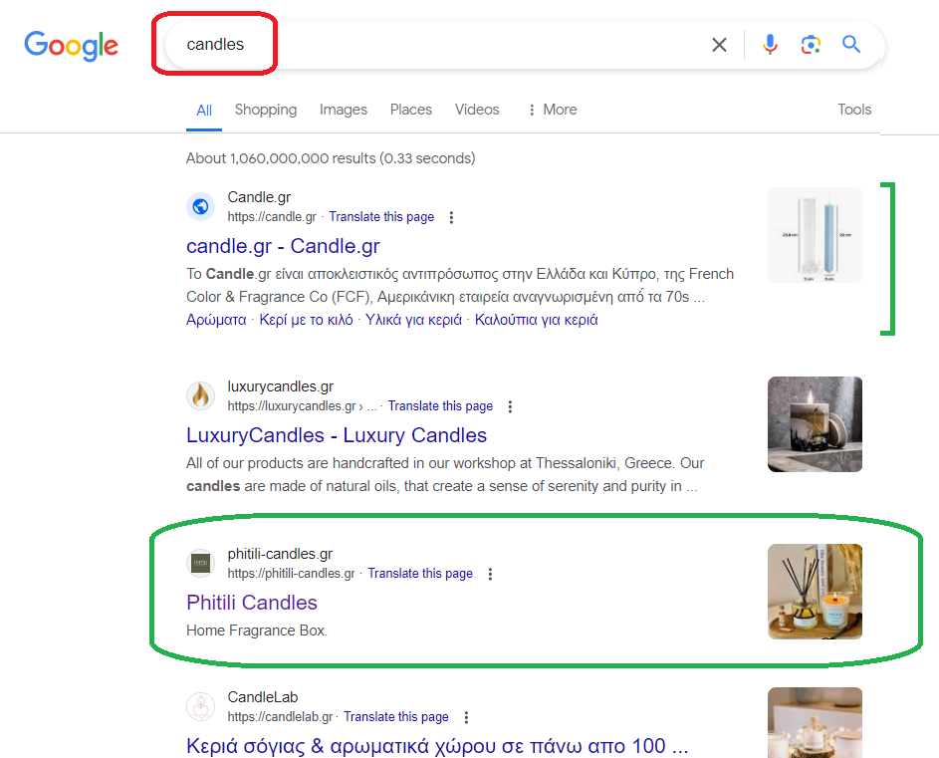Click the luxurycandles.gr result thumbnail image
The height and width of the screenshot is (758, 939).
(x=815, y=423)
